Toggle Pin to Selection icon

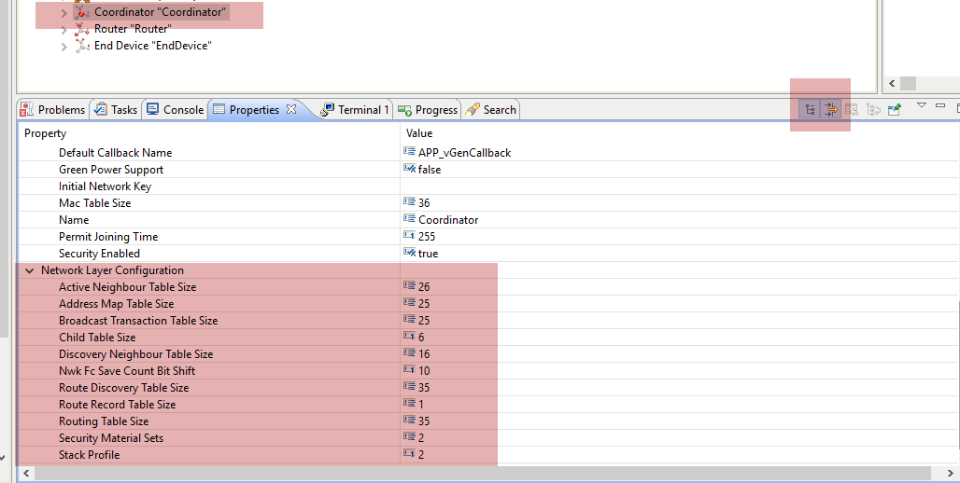895,109
